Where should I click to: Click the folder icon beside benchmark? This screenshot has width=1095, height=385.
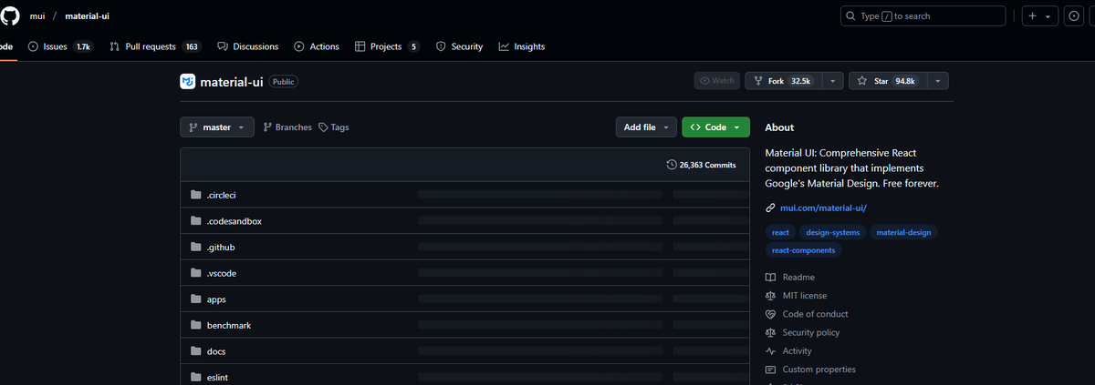[195, 325]
